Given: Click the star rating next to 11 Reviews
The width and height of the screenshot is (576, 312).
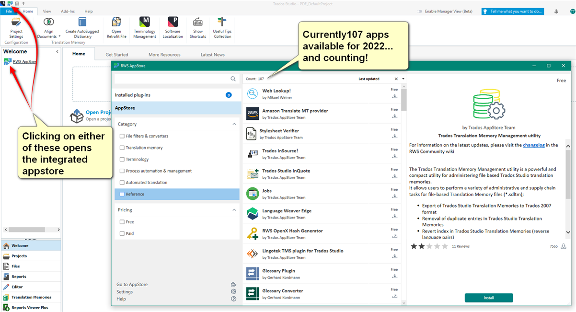Looking at the screenshot, I should pyautogui.click(x=429, y=246).
